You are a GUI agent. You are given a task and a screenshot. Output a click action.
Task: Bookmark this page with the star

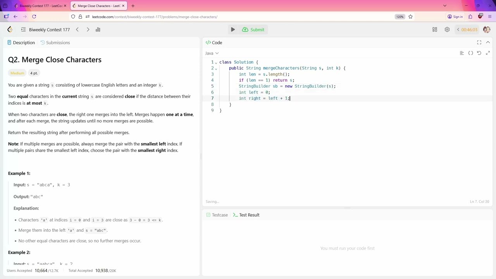coord(410,17)
